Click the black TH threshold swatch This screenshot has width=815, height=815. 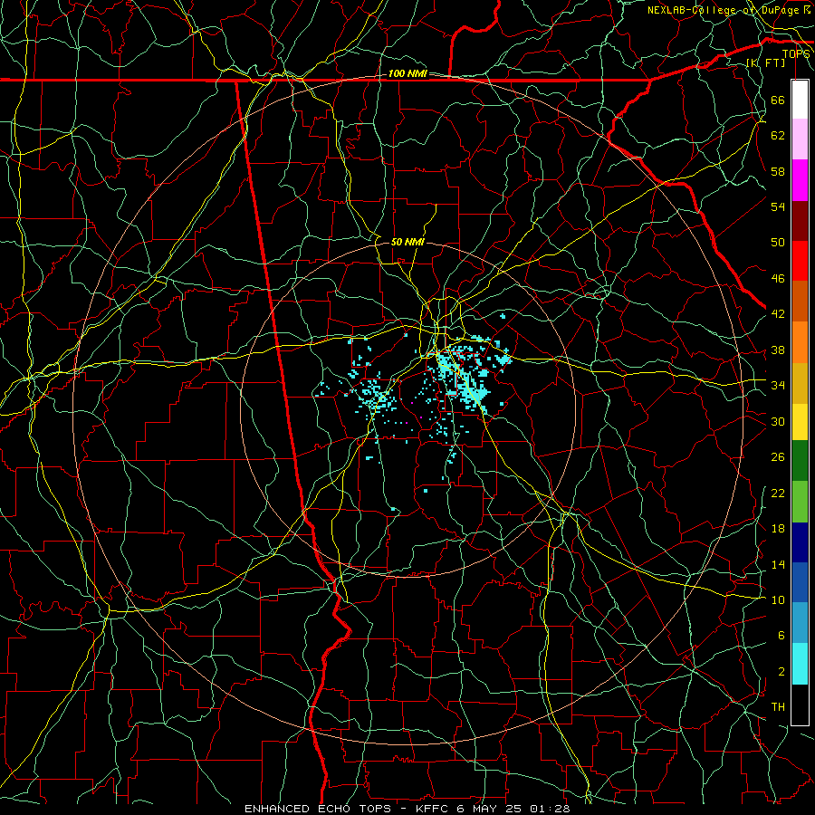[800, 705]
